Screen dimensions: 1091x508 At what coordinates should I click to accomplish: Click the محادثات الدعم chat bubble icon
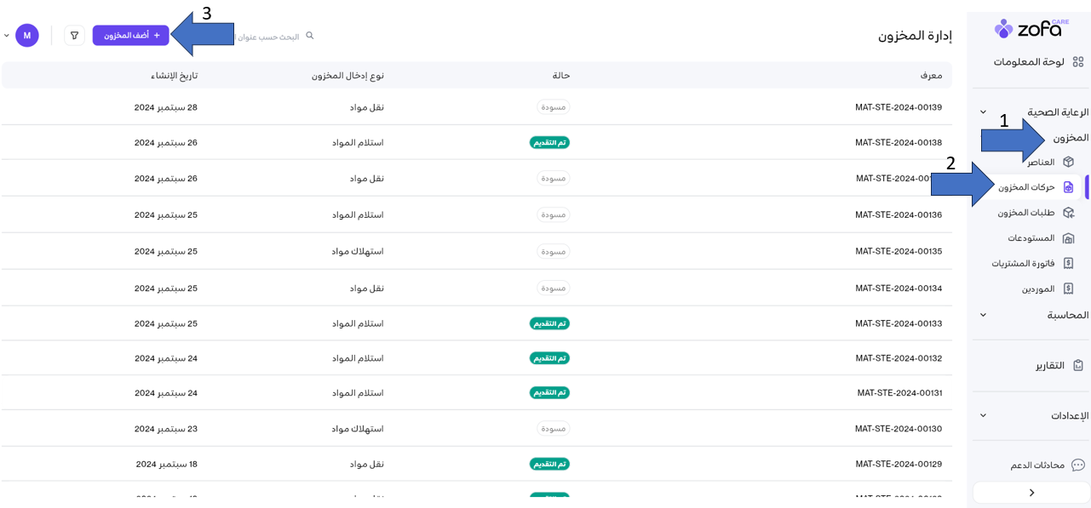pos(1077,465)
